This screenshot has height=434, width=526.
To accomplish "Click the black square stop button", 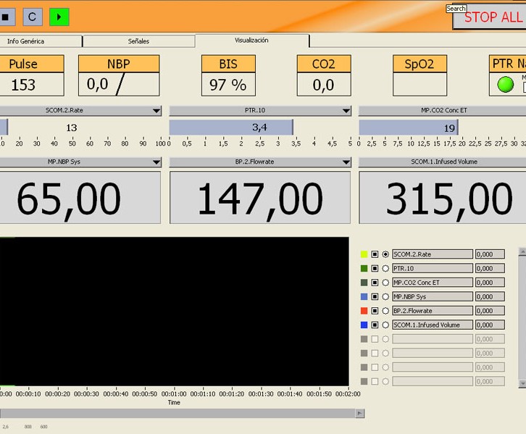I will 7,17.
